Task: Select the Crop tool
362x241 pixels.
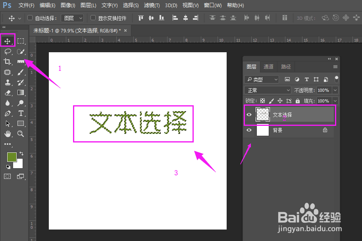Action: click(x=8, y=62)
